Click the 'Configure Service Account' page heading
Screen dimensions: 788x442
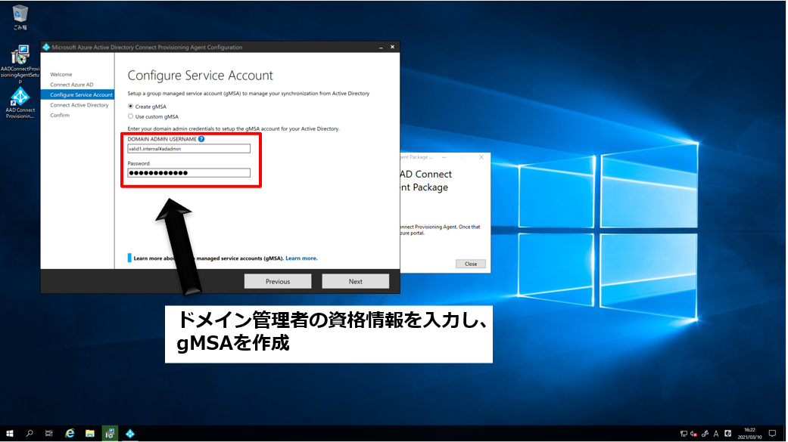coord(200,76)
